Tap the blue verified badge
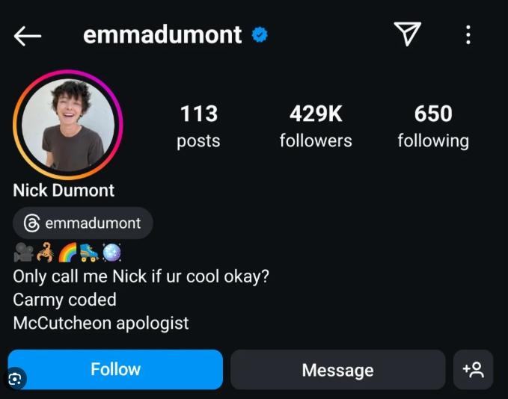Image resolution: width=508 pixels, height=399 pixels. coord(260,34)
